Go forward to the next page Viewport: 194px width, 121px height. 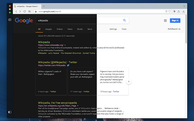point(20,11)
